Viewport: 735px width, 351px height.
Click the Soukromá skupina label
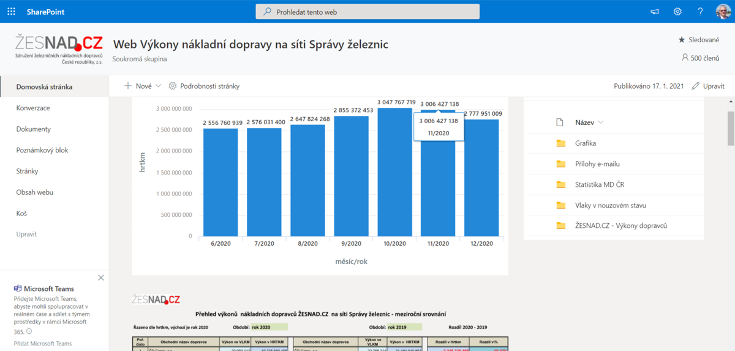pos(140,59)
